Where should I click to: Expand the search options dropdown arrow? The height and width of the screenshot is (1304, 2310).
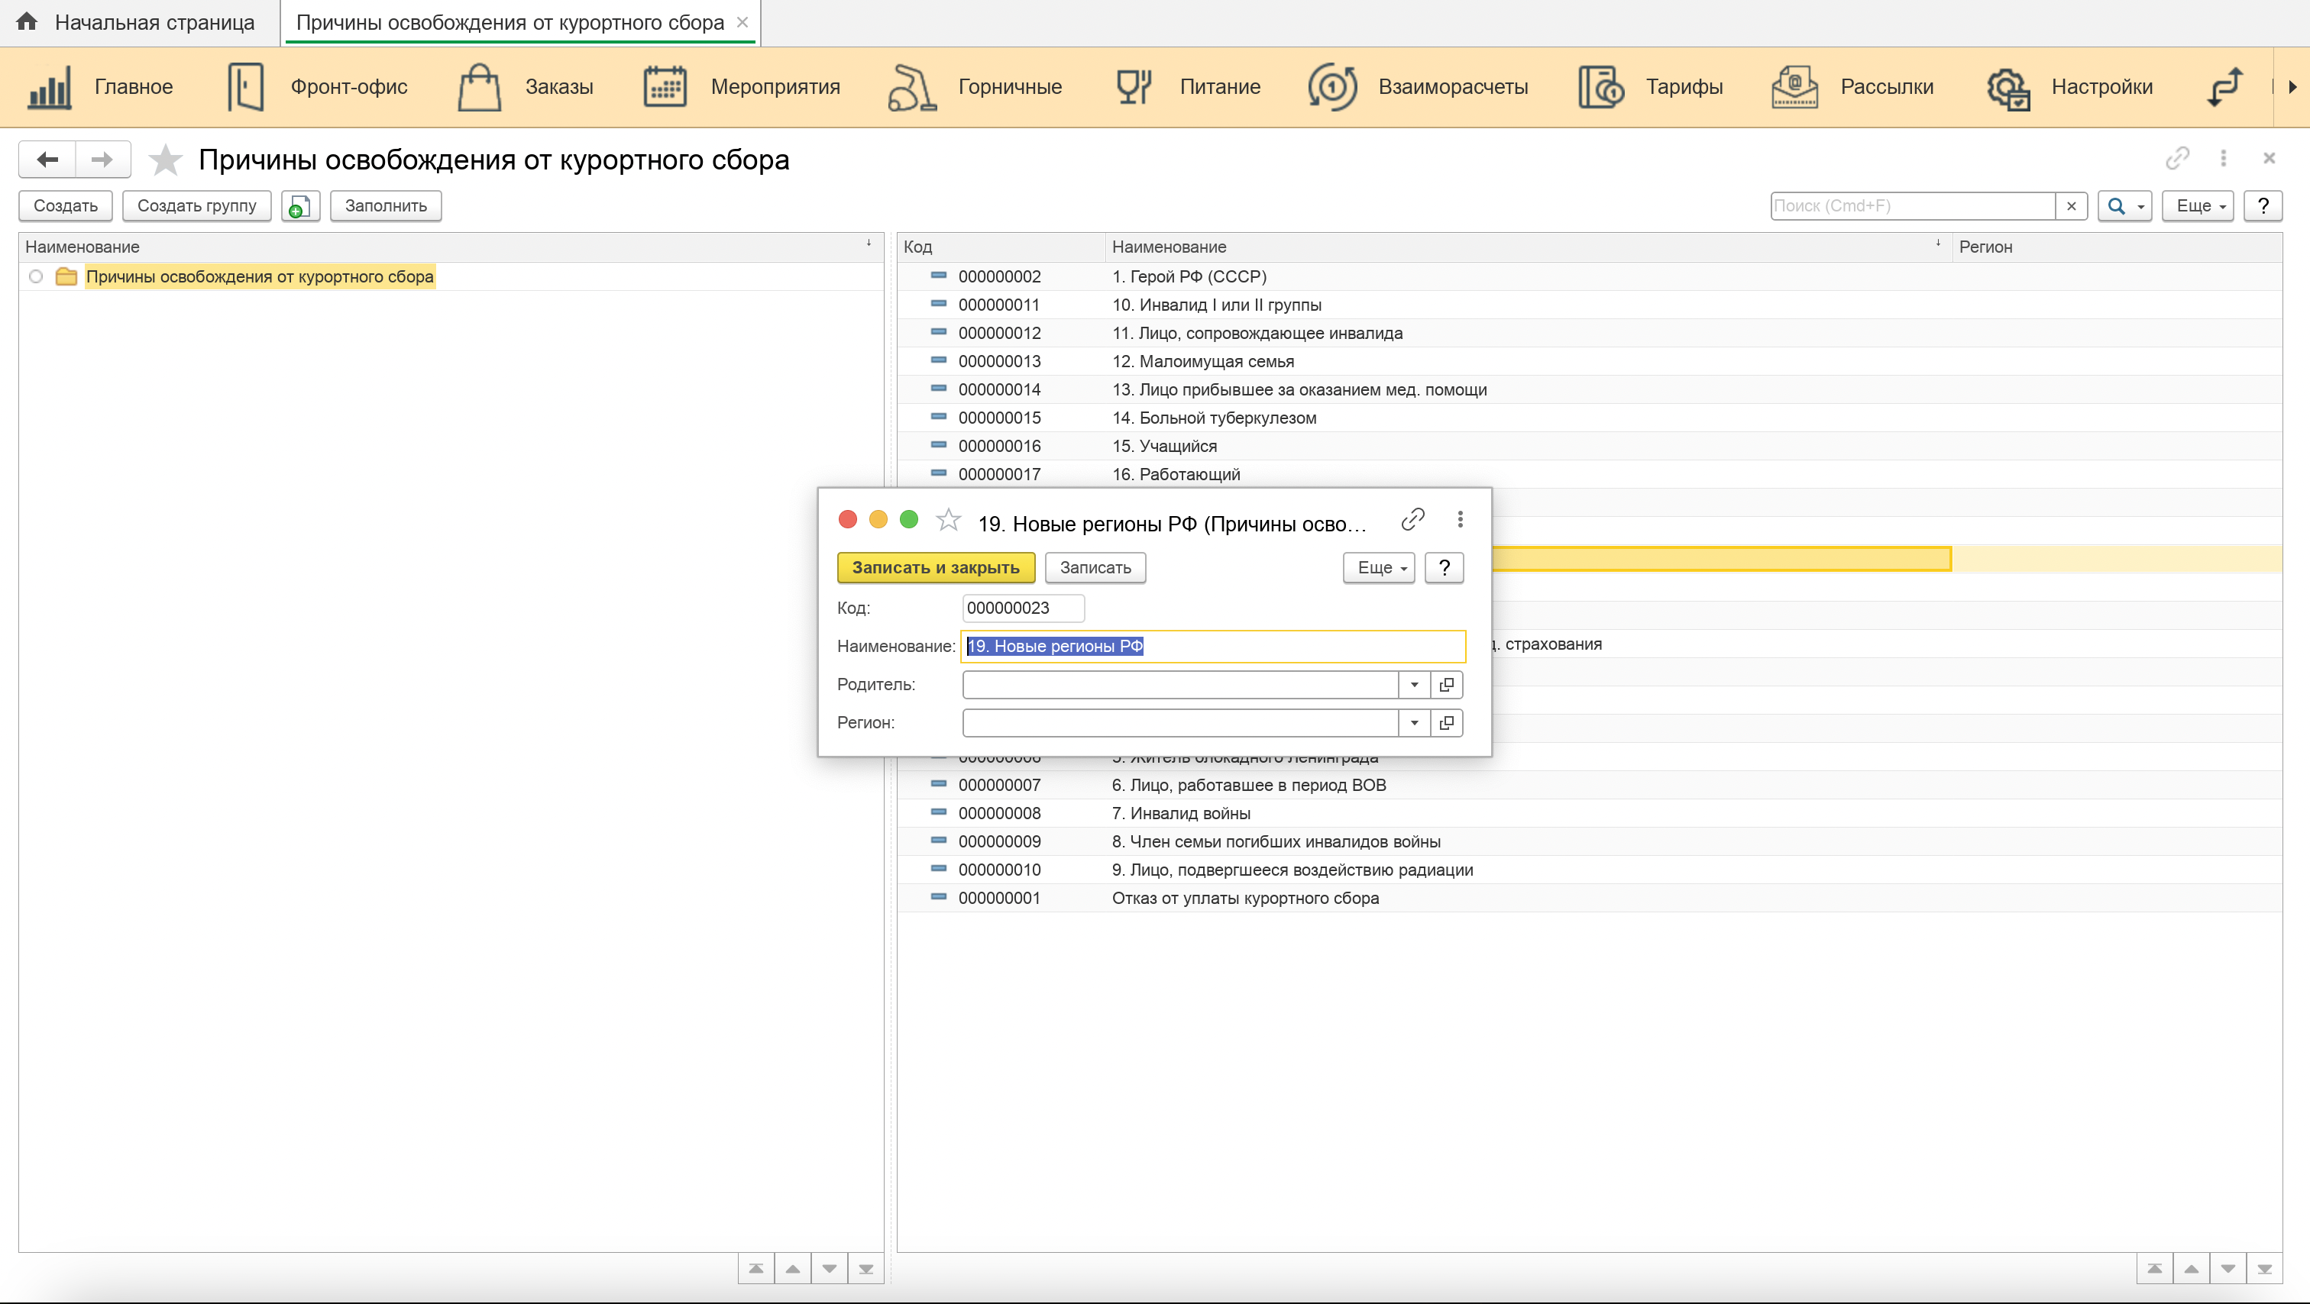(x=2141, y=206)
